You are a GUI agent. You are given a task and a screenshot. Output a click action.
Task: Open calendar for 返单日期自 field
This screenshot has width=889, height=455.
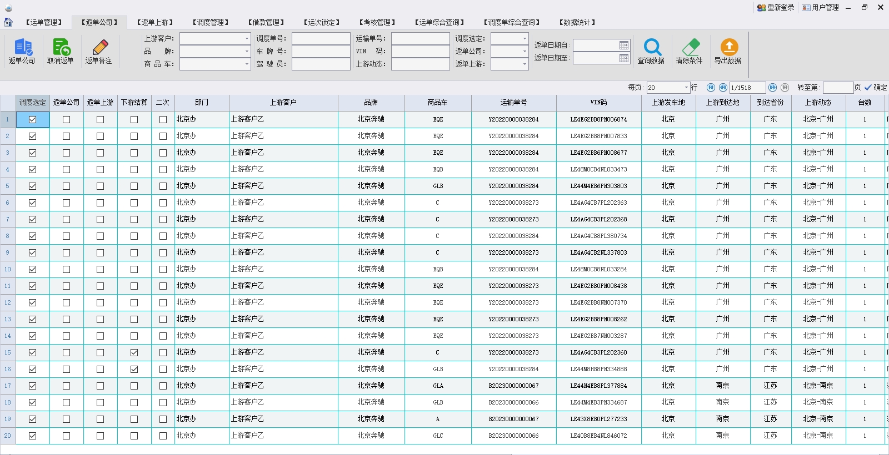coord(624,45)
